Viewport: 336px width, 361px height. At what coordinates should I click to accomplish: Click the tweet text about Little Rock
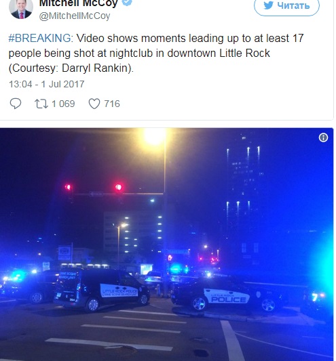[x=156, y=53]
